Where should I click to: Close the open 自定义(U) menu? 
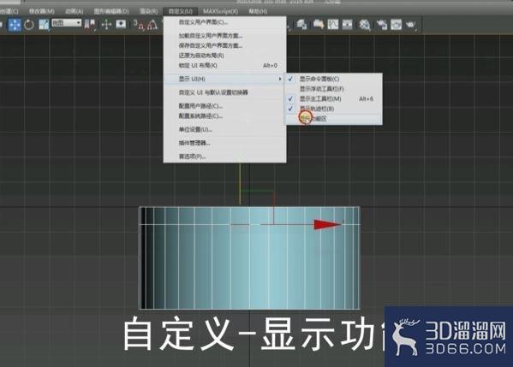[180, 11]
